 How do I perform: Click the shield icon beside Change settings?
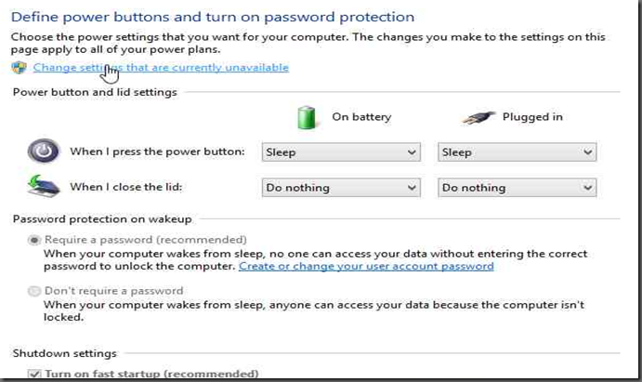pos(19,68)
